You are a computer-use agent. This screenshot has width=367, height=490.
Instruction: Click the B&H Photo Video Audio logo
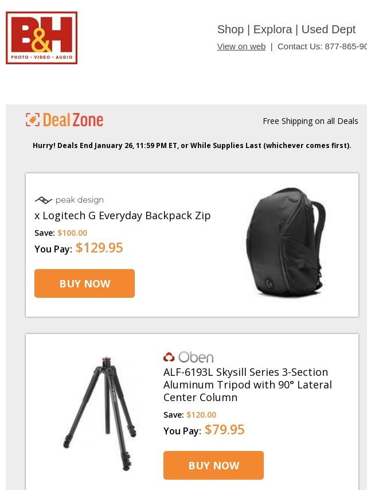(41, 38)
